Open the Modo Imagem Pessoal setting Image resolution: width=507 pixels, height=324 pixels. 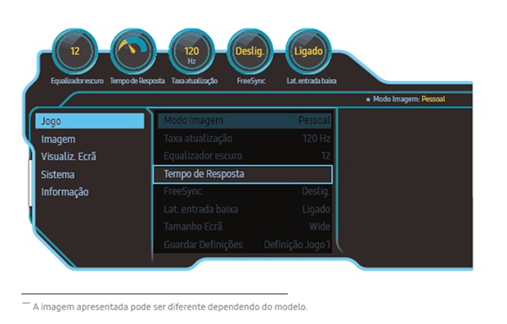coord(245,120)
